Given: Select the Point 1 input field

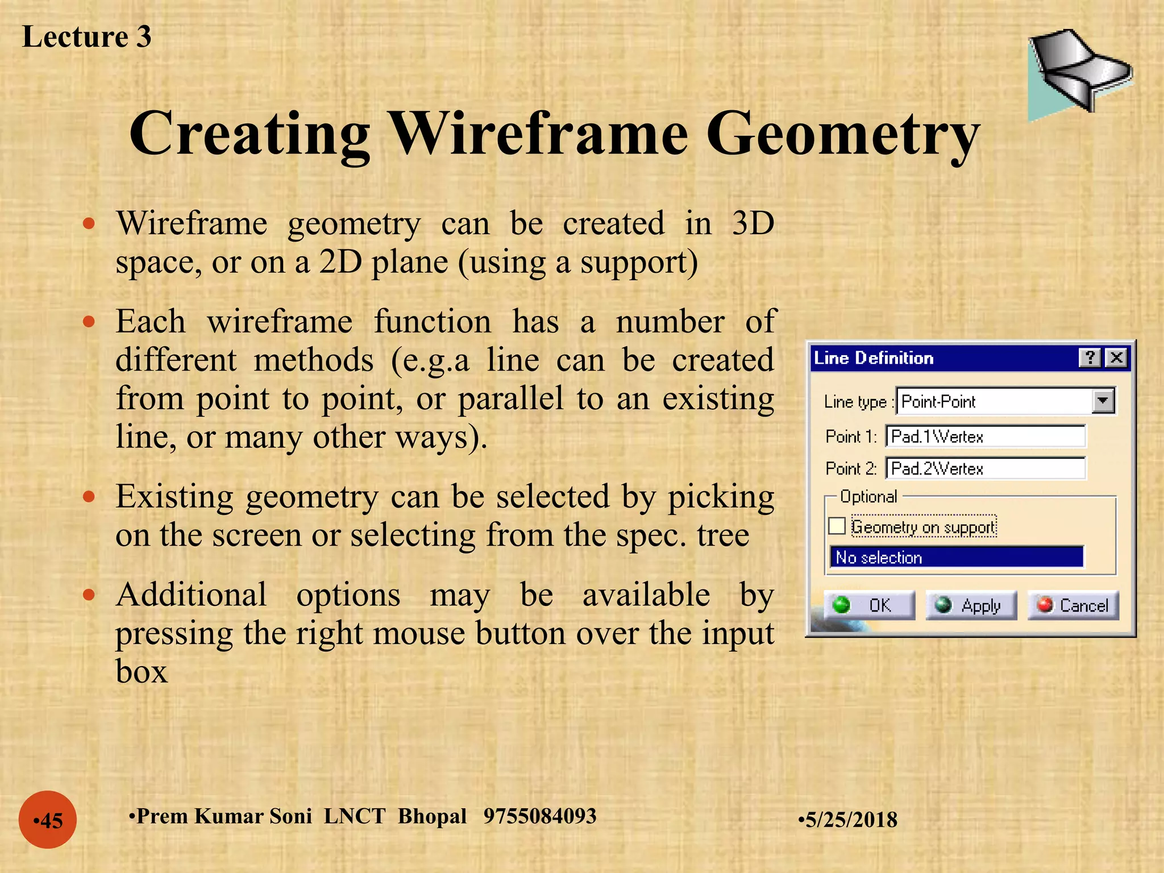Looking at the screenshot, I should (986, 436).
